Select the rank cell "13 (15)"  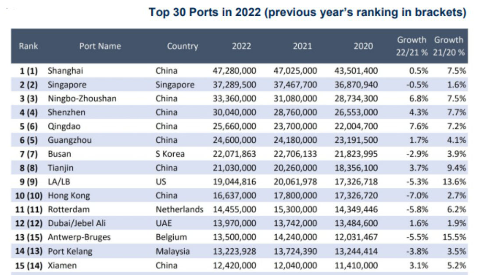[x=29, y=237]
